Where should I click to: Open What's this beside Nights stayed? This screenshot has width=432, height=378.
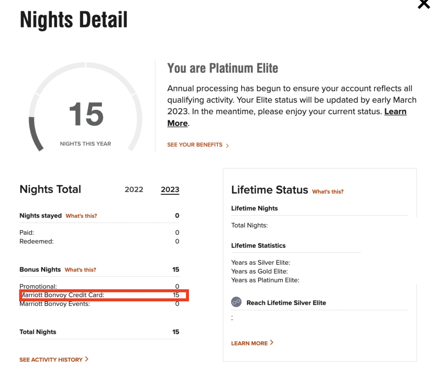pos(81,216)
